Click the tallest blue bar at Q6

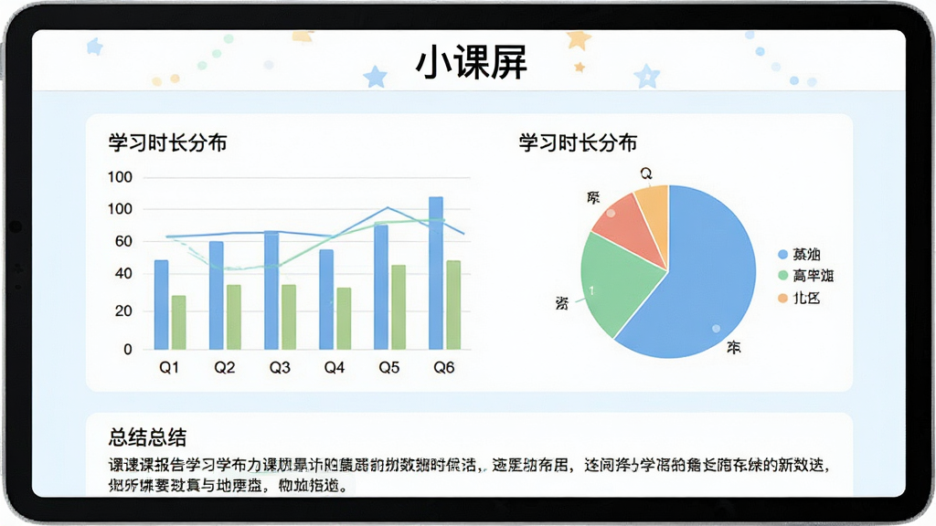coord(436,273)
